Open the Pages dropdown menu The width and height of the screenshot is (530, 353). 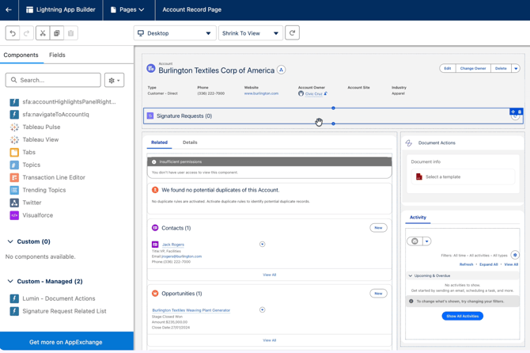click(x=127, y=9)
